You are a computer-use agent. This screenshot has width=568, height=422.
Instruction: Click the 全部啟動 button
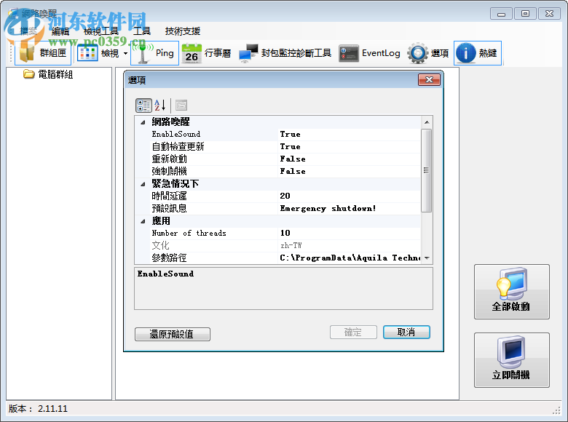511,292
